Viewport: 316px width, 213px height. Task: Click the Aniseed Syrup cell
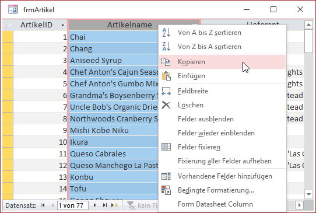[114, 60]
